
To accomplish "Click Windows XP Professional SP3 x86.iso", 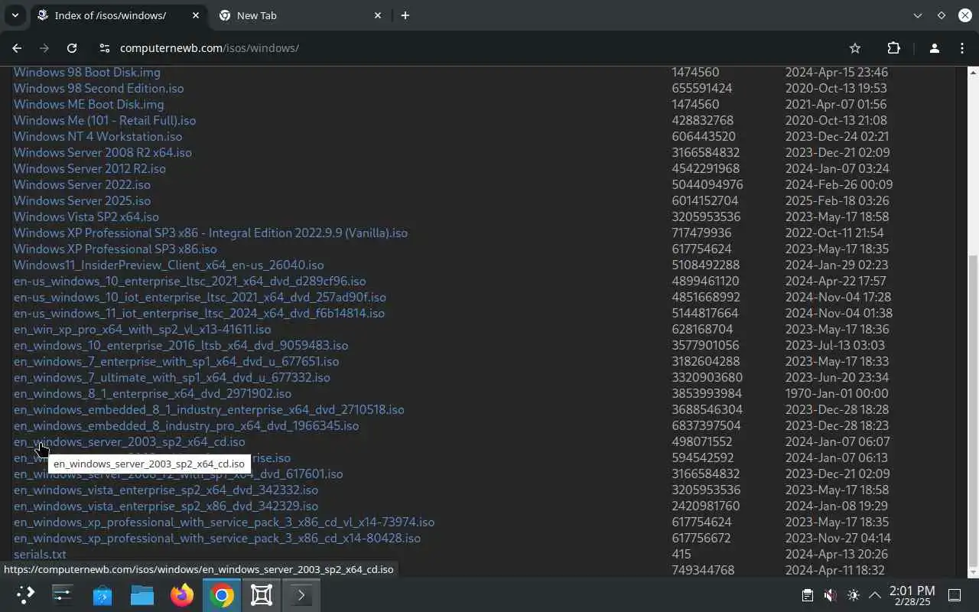I will tap(115, 249).
